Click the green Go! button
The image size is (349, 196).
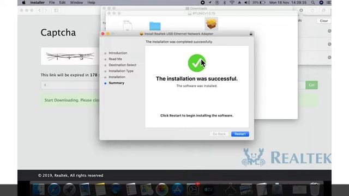[x=311, y=85]
